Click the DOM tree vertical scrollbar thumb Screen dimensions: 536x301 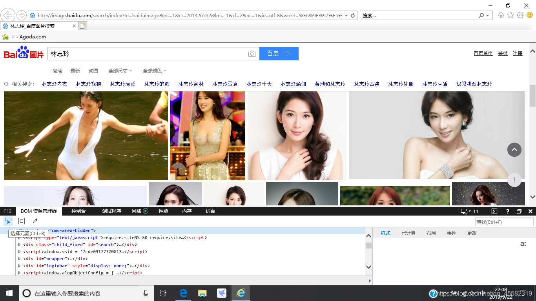(368, 245)
